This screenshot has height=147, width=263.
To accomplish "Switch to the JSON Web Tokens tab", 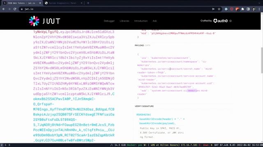I will coord(21,3).
